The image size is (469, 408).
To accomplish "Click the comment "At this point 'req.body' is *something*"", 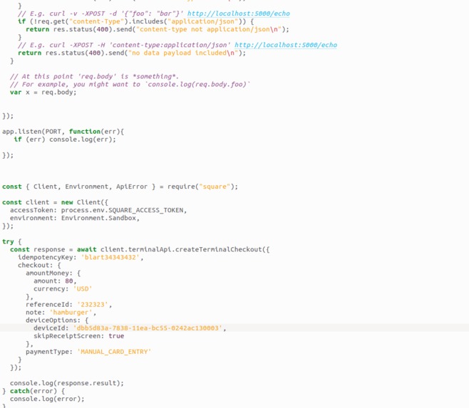I will [94, 76].
